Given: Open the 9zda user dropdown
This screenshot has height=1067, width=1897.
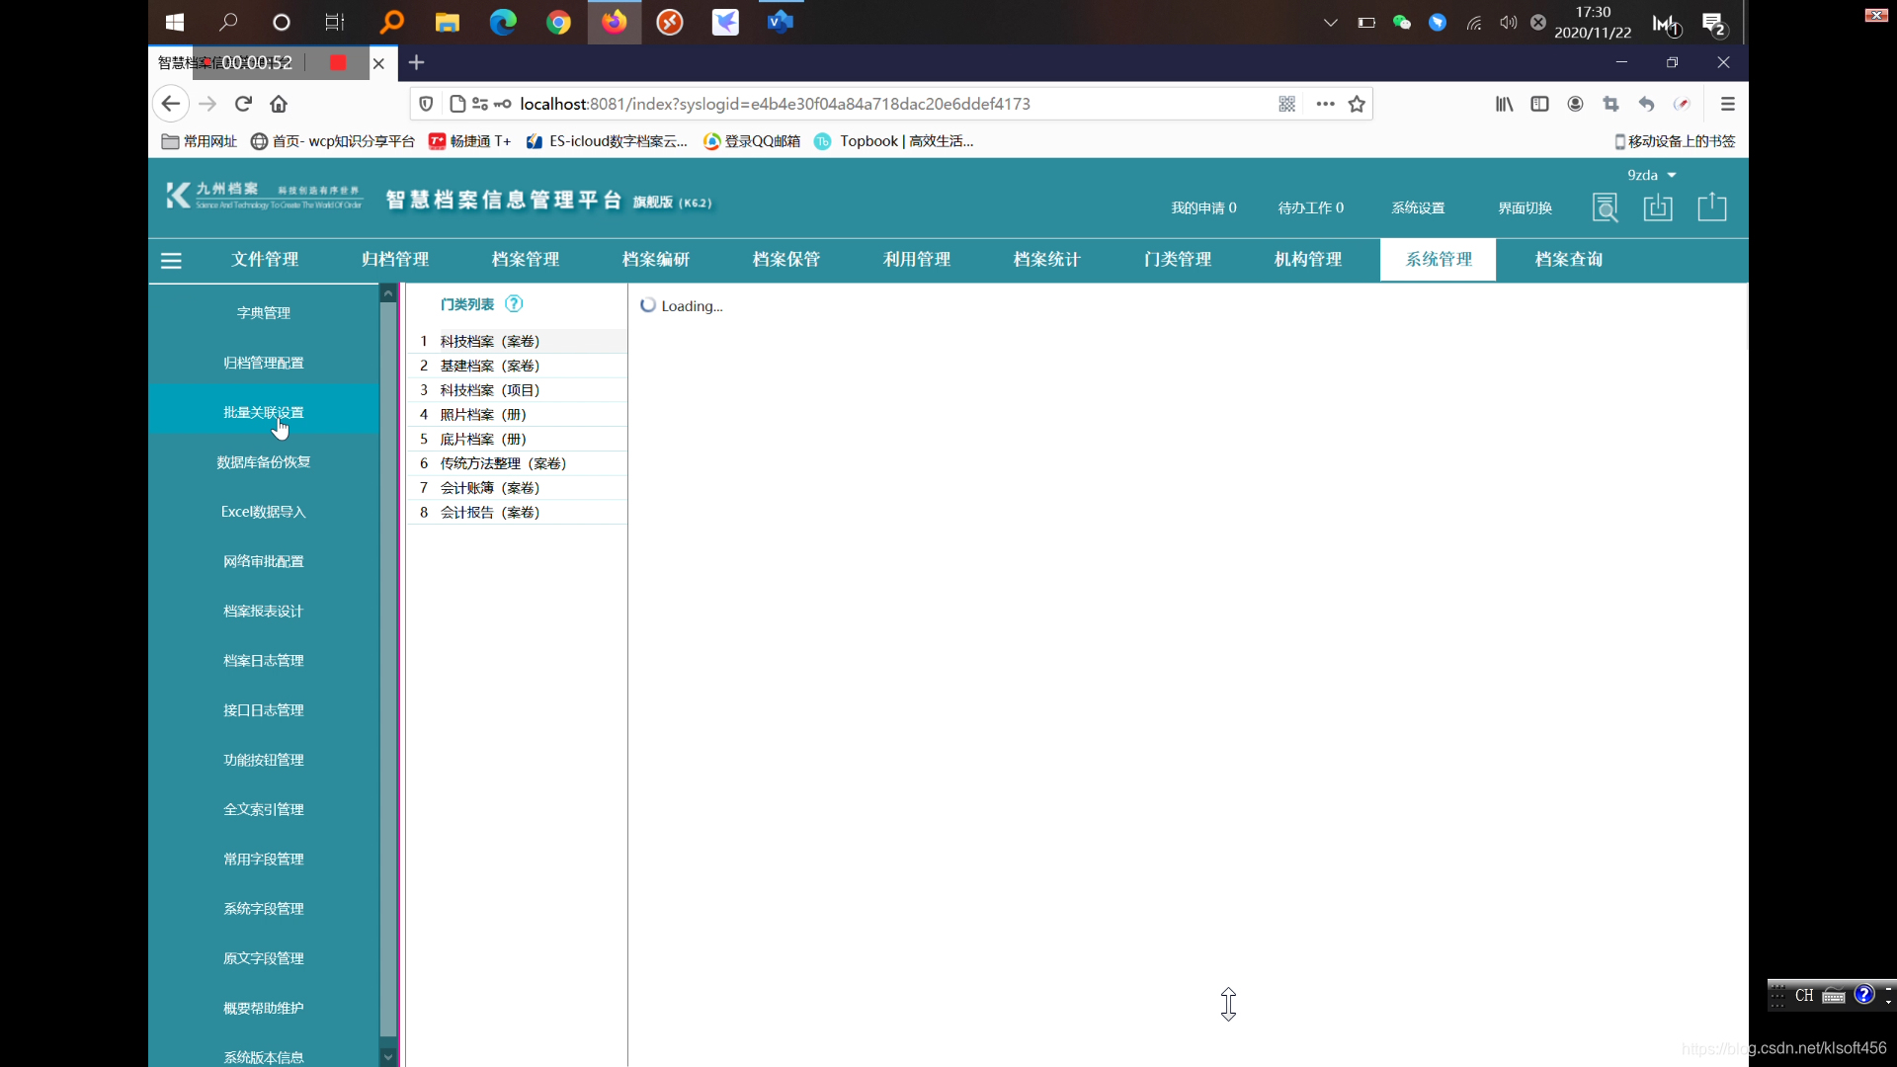Looking at the screenshot, I should coord(1650,174).
